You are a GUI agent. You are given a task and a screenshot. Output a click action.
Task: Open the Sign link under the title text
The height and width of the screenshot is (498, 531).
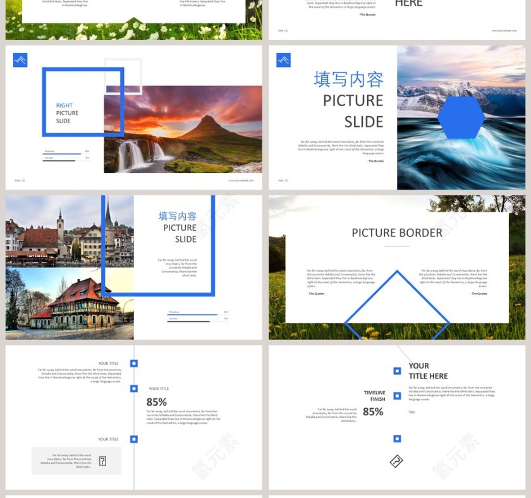point(412,412)
